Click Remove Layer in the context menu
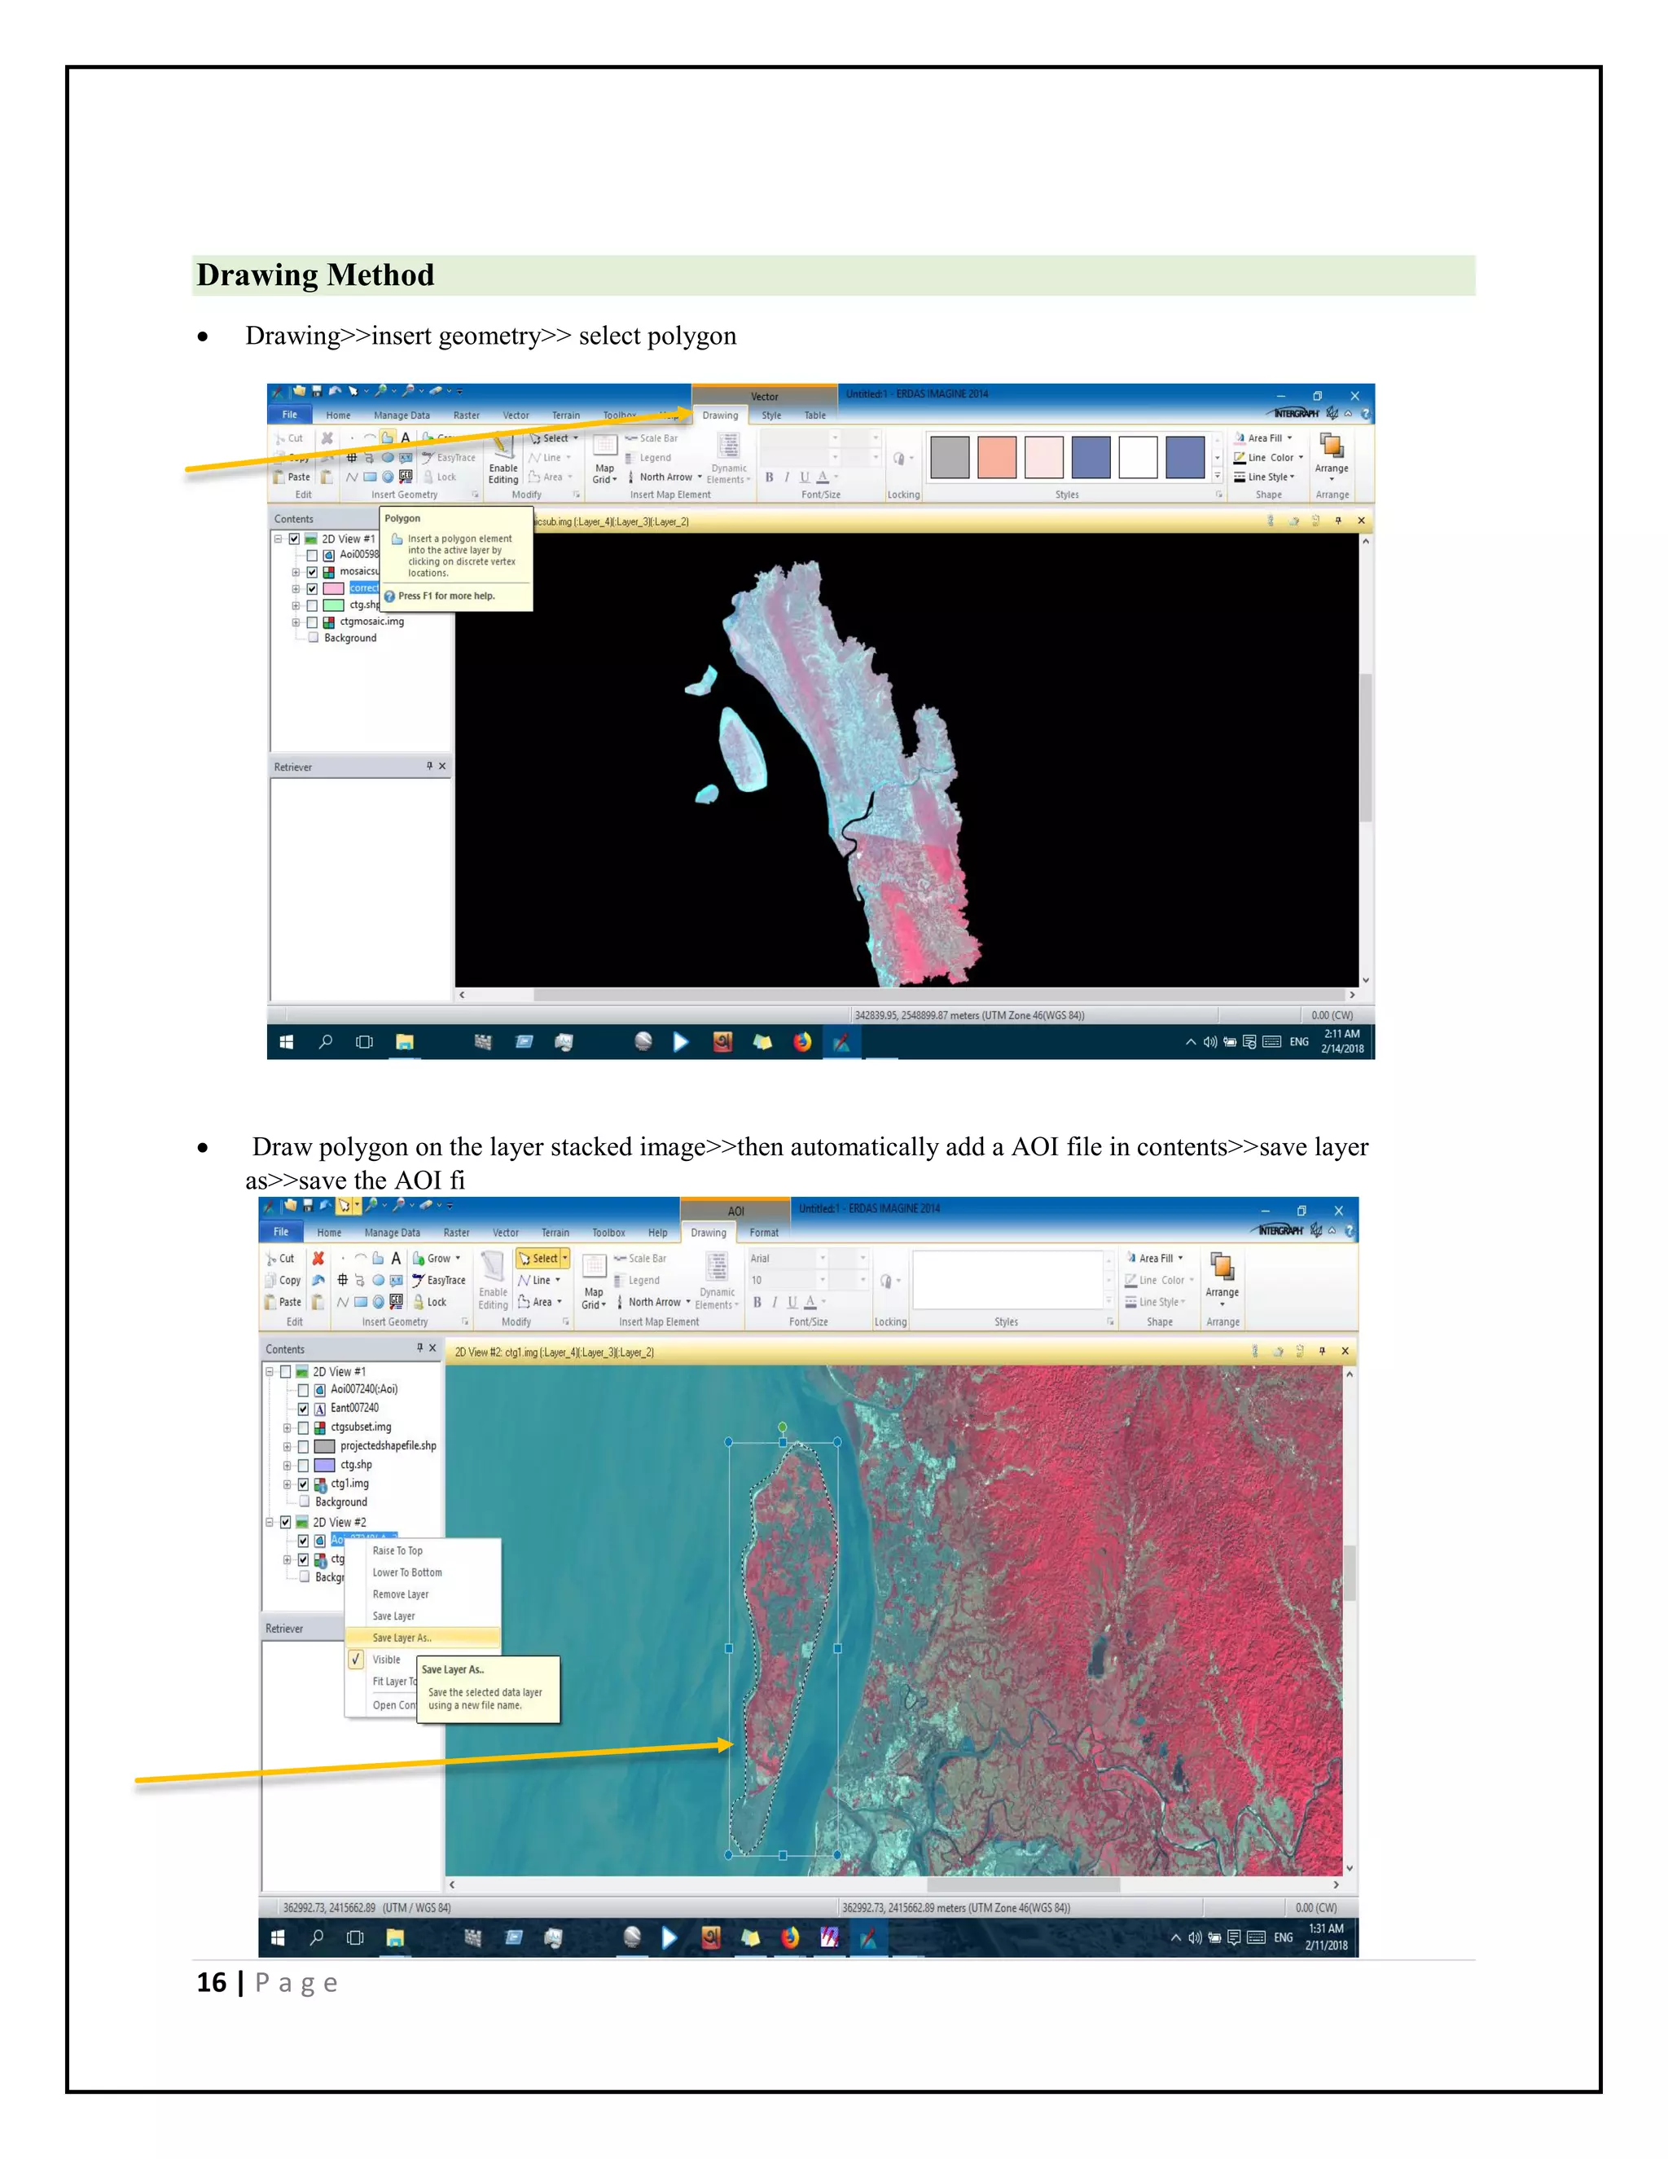Image resolution: width=1668 pixels, height=2159 pixels. tap(400, 1594)
